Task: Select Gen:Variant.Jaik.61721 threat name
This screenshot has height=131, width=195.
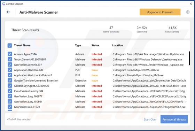Action: tap(27, 107)
